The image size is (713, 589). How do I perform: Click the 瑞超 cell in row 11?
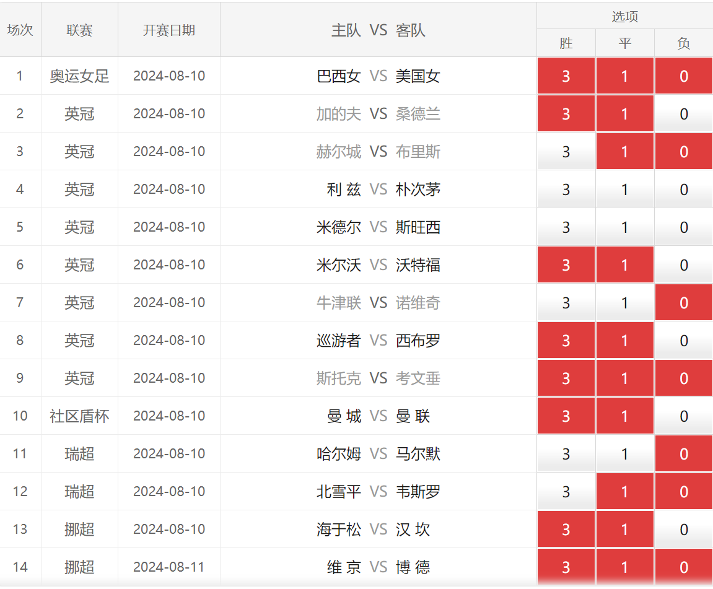(79, 453)
